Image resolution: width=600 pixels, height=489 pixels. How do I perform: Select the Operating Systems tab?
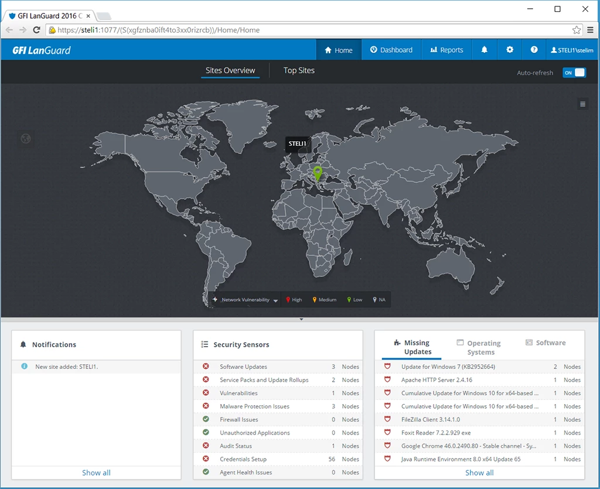tap(480, 347)
